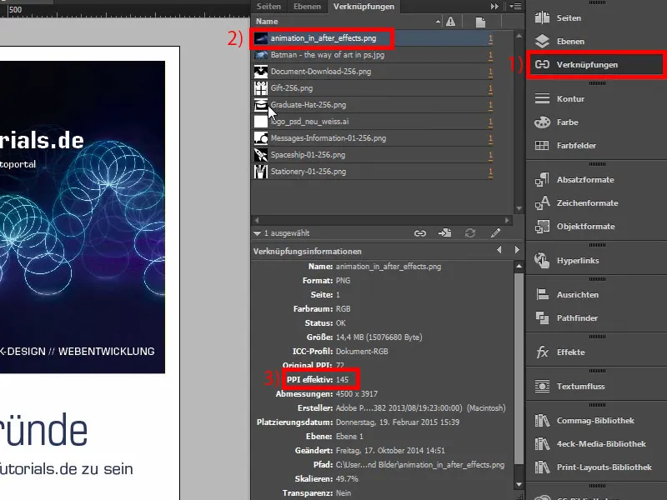Collapse the link info disclosure triangle
667x500 pixels.
257,233
